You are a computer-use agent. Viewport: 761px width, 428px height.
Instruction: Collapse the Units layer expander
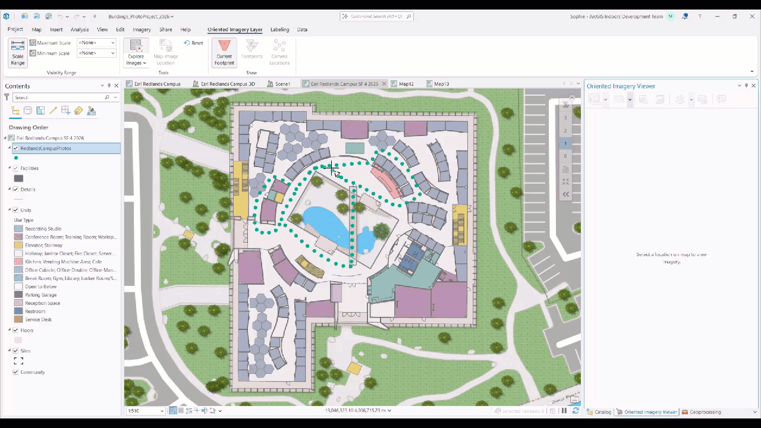pos(10,210)
